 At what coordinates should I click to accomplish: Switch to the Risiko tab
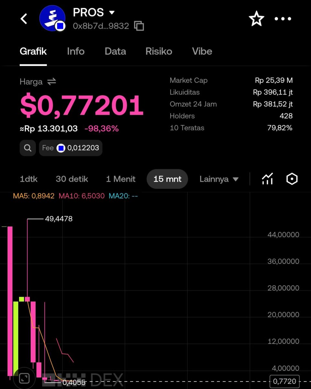pyautogui.click(x=159, y=51)
